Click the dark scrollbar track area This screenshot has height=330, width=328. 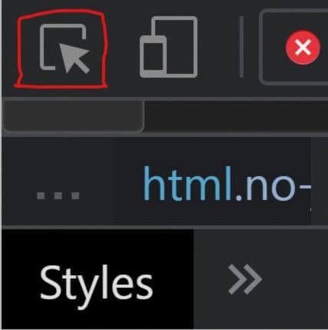236,116
